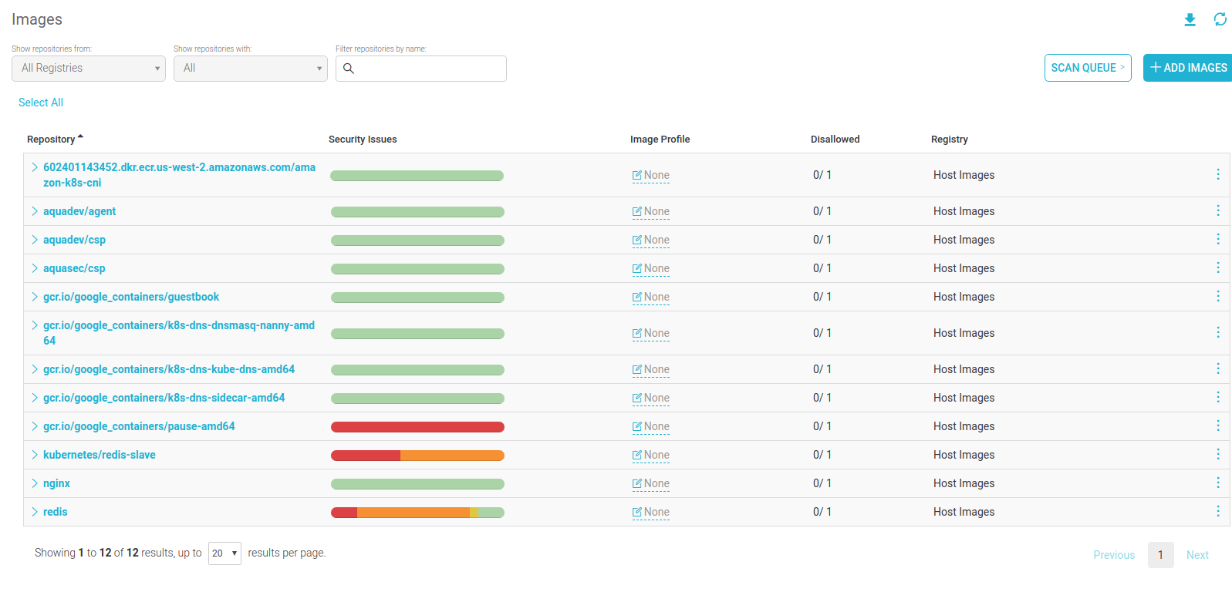Click the security issues bar for redis-slave
Screen dimensions: 1232x592
(417, 456)
